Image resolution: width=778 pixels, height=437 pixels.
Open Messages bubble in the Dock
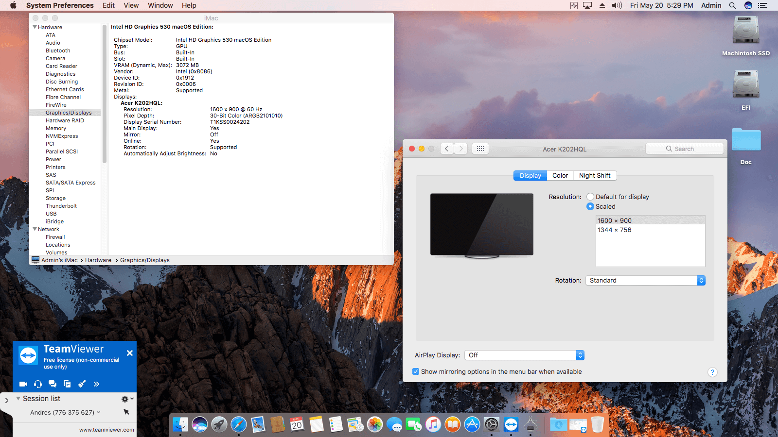coord(394,425)
